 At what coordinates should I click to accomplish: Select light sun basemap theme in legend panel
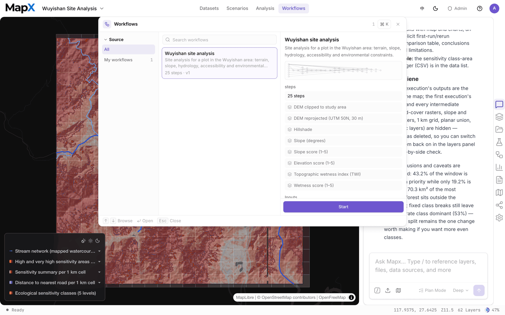tap(90, 241)
